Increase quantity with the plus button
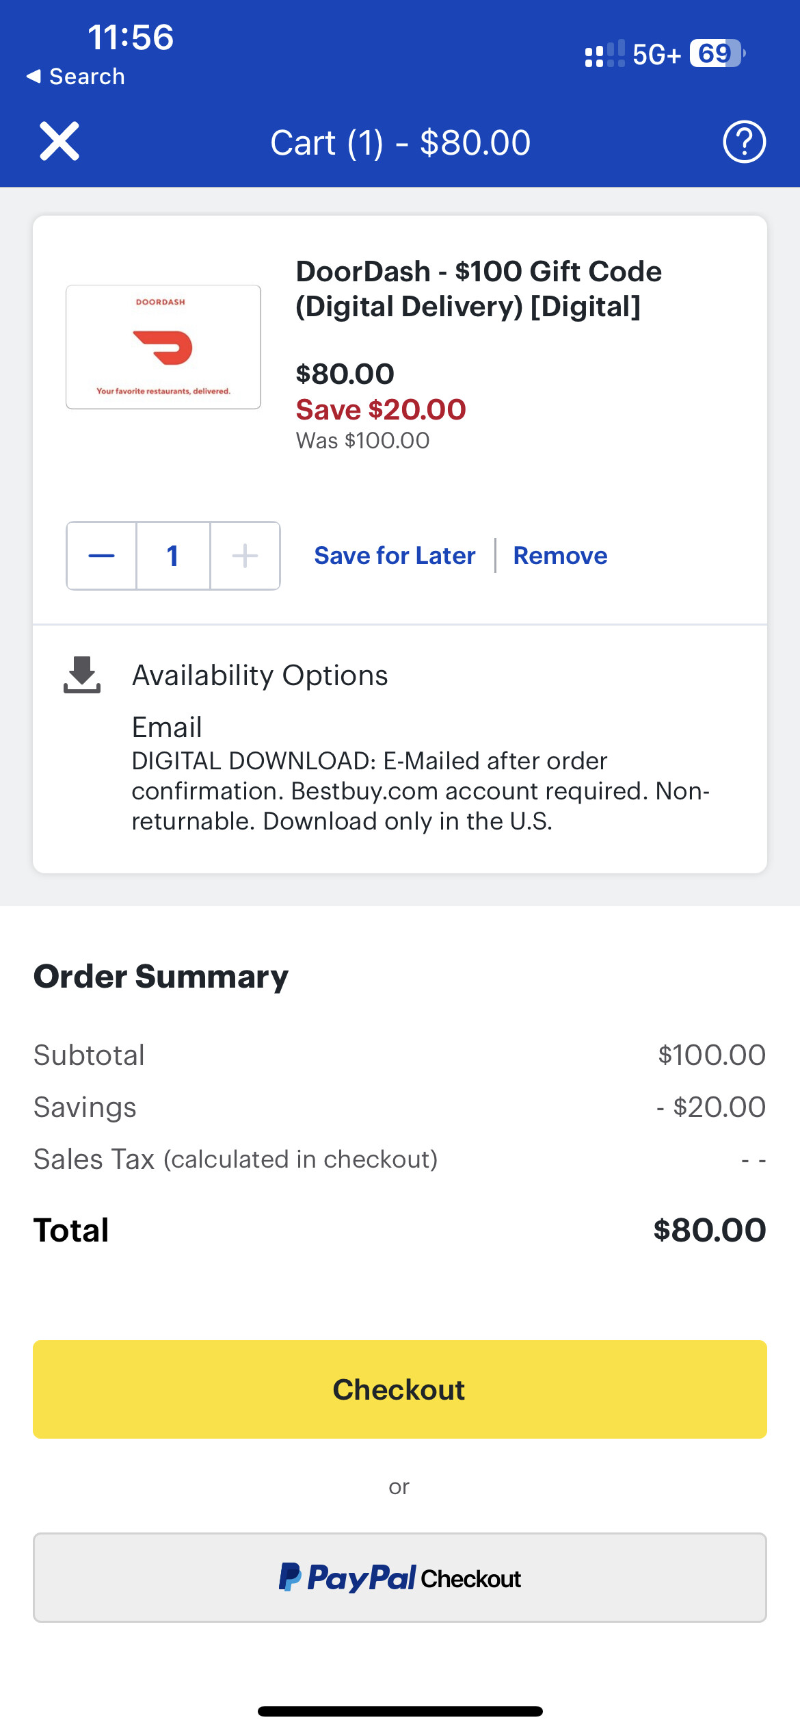The width and height of the screenshot is (800, 1733). (x=245, y=556)
